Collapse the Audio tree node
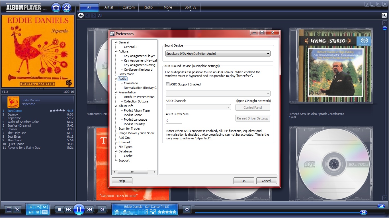389x218 pixels. click(x=116, y=79)
